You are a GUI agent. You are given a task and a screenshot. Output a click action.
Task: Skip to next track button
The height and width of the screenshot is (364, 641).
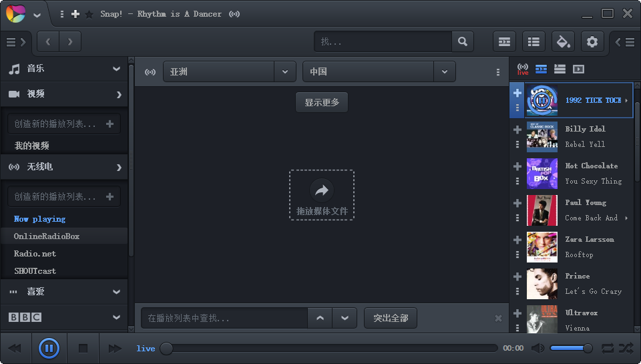click(115, 349)
